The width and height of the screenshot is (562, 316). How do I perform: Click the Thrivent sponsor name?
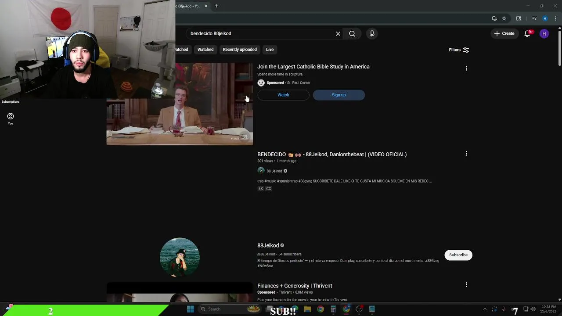[x=285, y=292]
